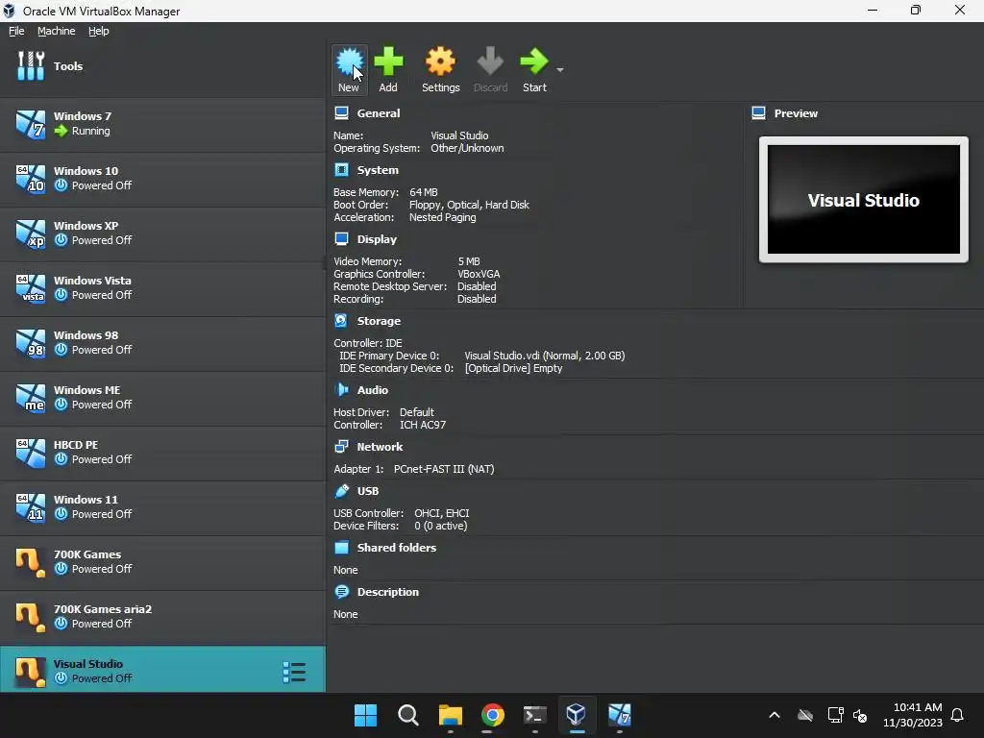984x738 pixels.
Task: Click the Visual Studio preview thumbnail
Action: (x=864, y=200)
